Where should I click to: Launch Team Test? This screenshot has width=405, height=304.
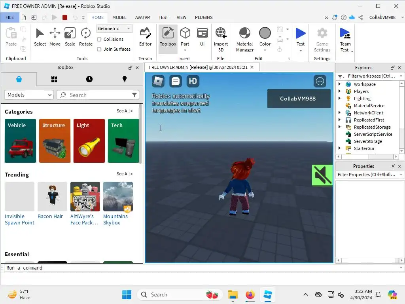coord(345,40)
